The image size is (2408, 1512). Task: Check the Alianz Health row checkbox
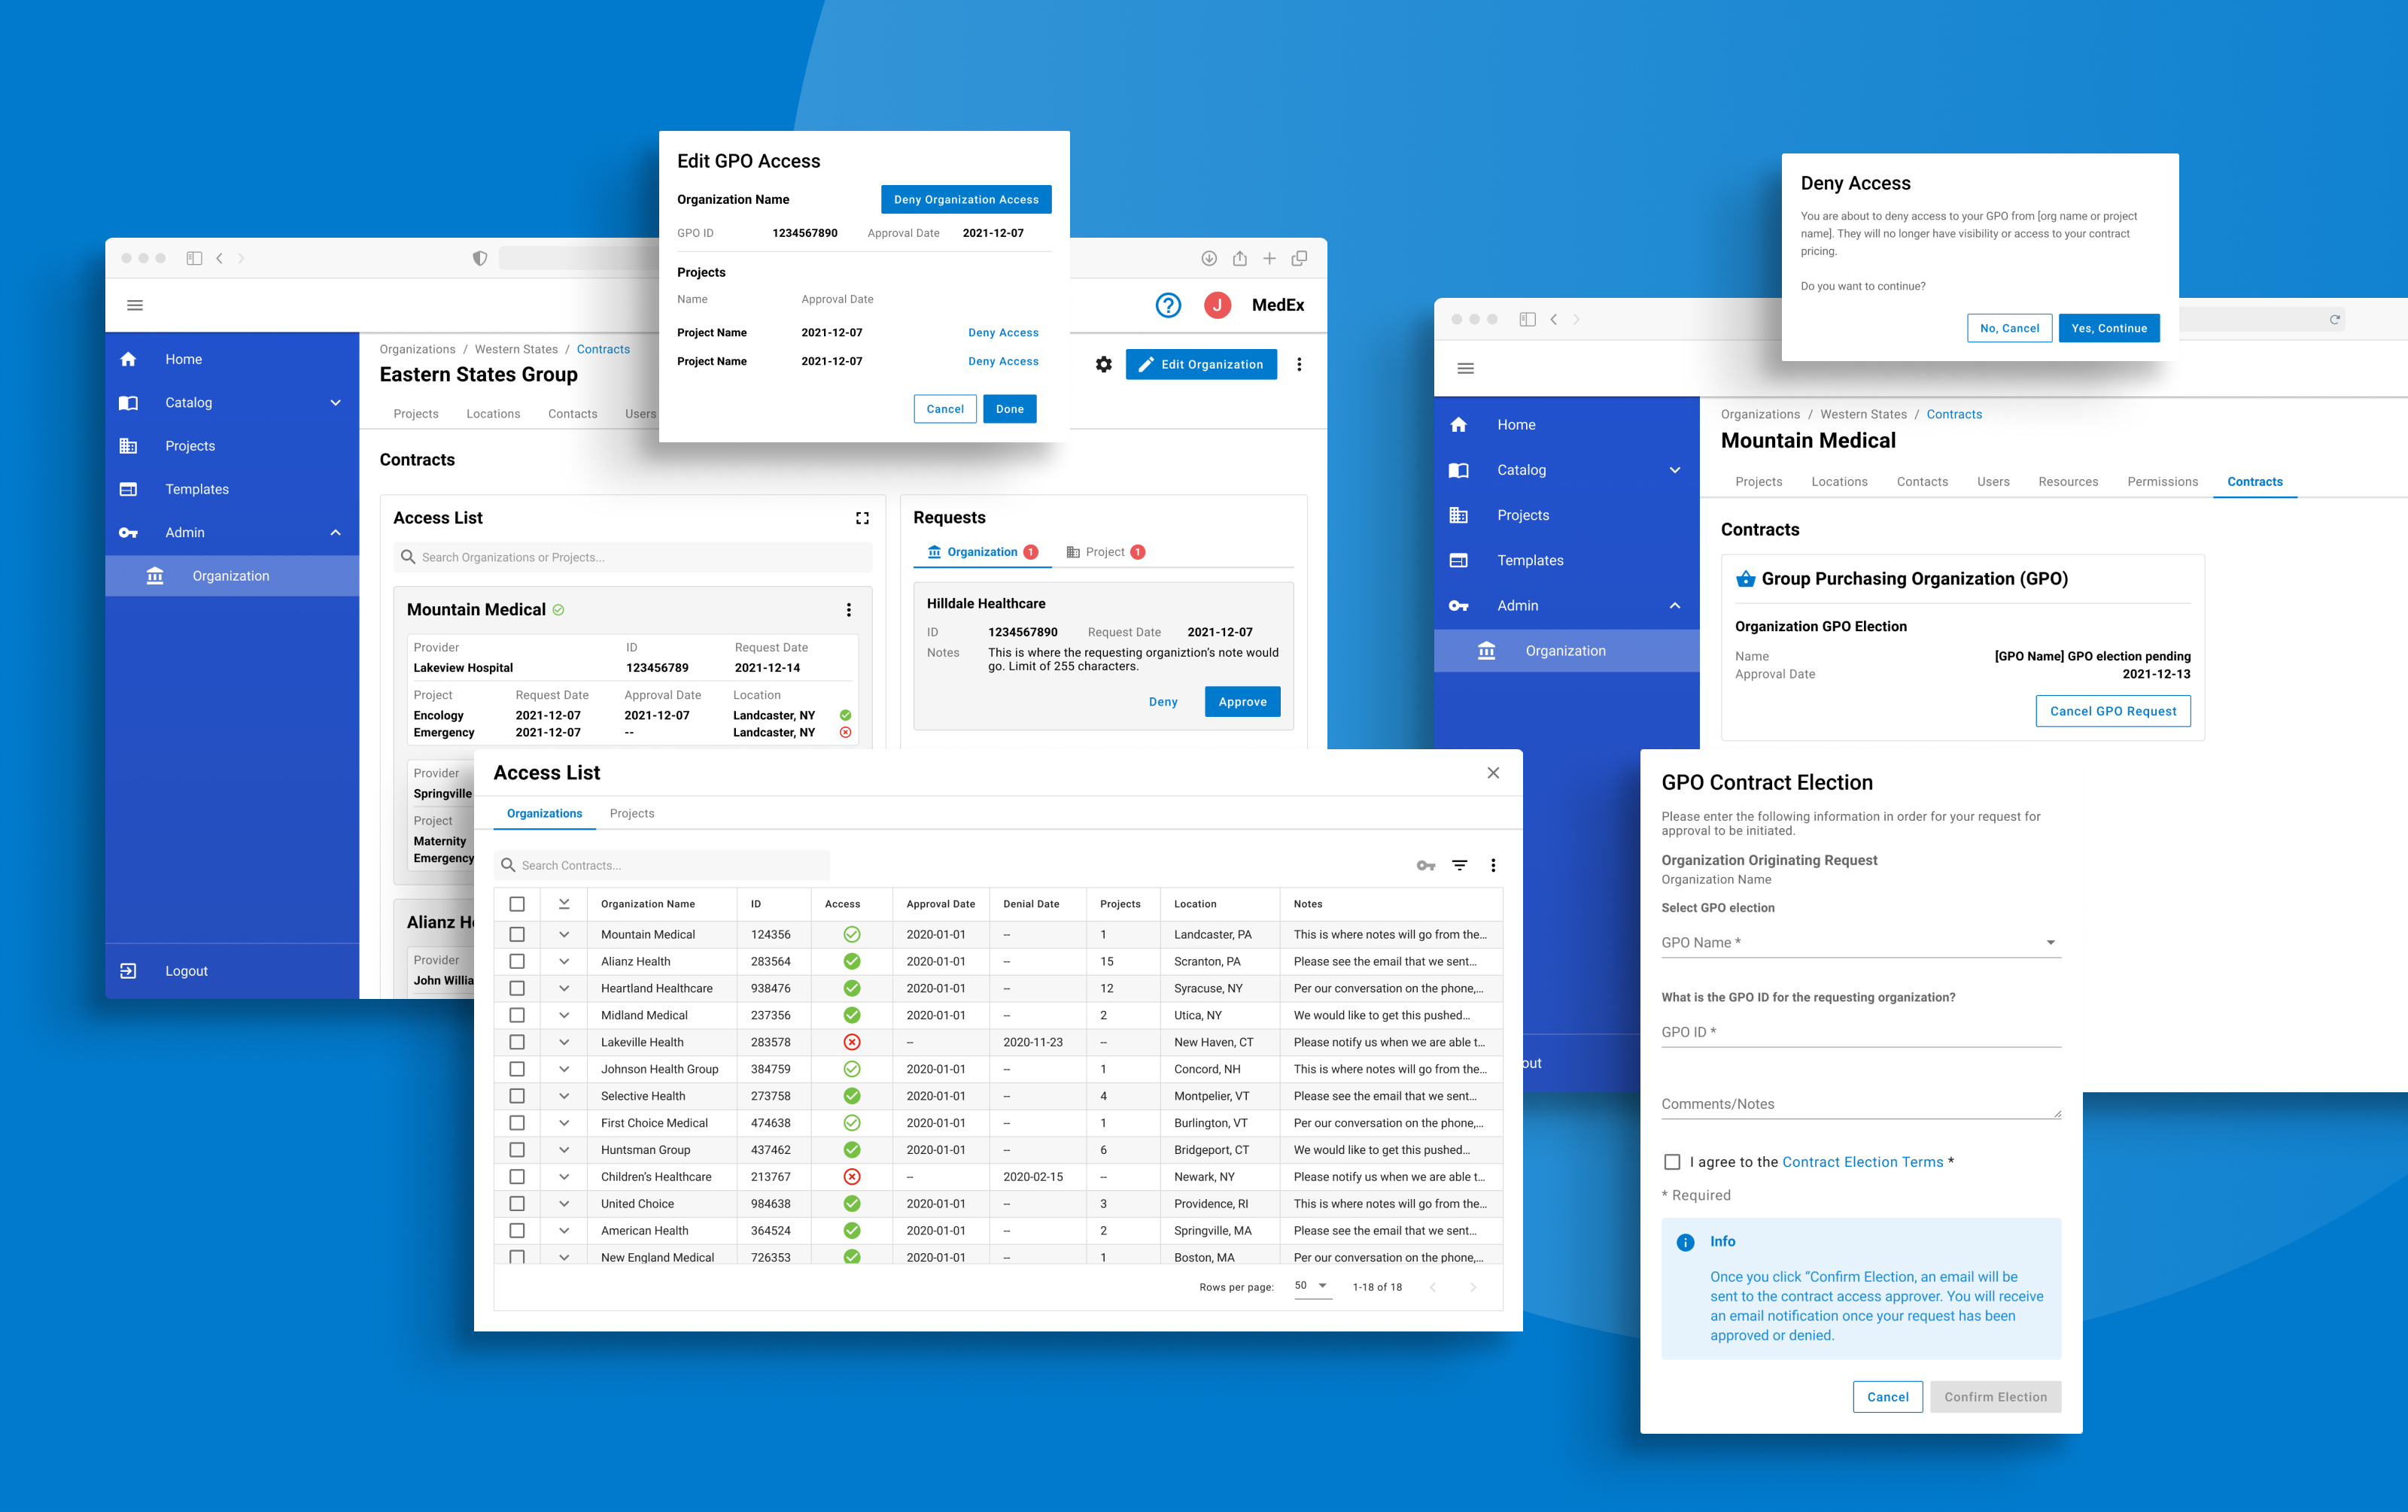(x=517, y=961)
